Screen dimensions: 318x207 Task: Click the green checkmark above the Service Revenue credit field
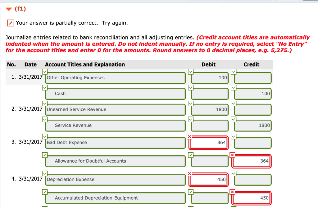(x=233, y=119)
